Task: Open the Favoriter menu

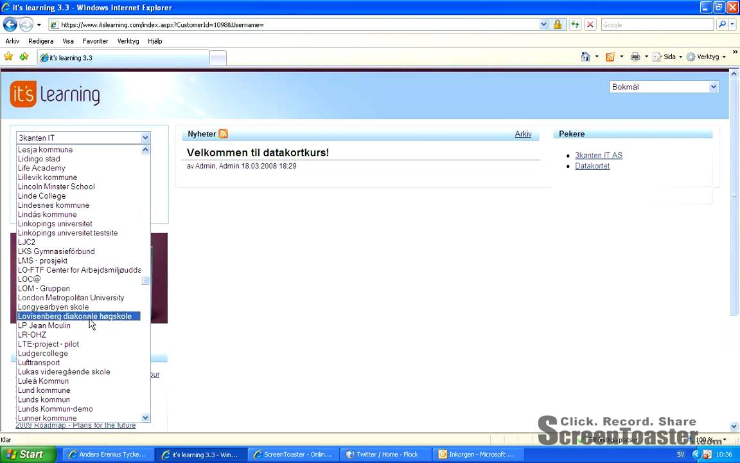Action: click(95, 41)
